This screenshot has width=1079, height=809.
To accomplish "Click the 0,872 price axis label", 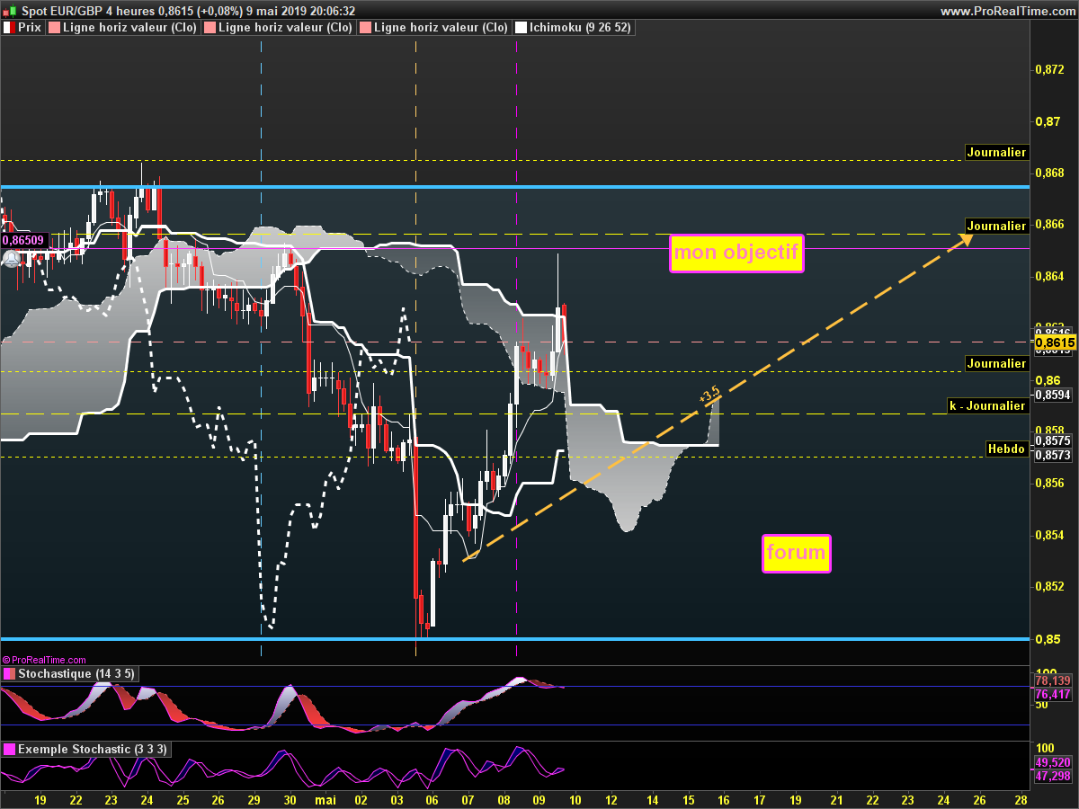I will click(x=1050, y=69).
